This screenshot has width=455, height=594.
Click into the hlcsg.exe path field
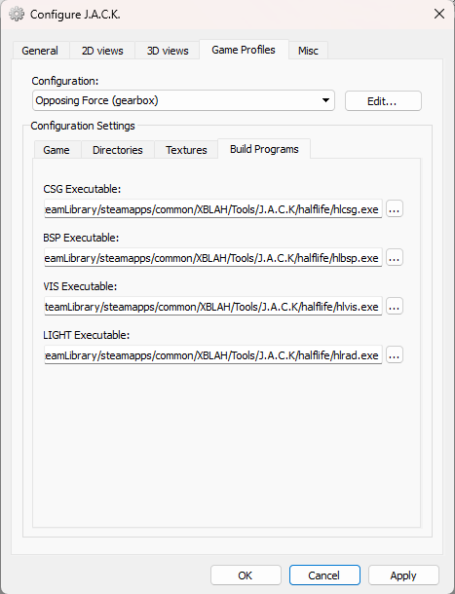tap(213, 209)
